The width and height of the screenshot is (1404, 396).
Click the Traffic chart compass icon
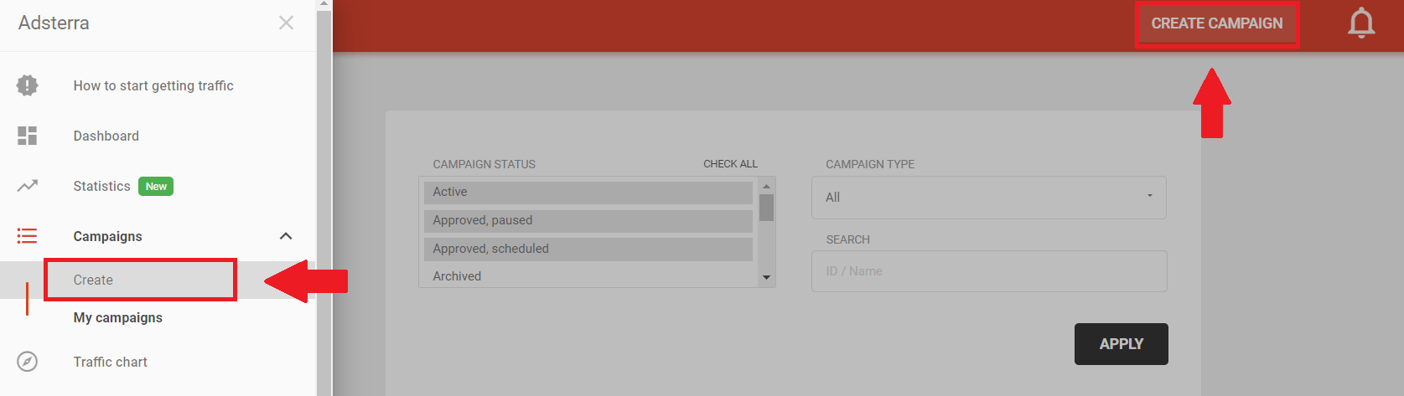click(28, 362)
